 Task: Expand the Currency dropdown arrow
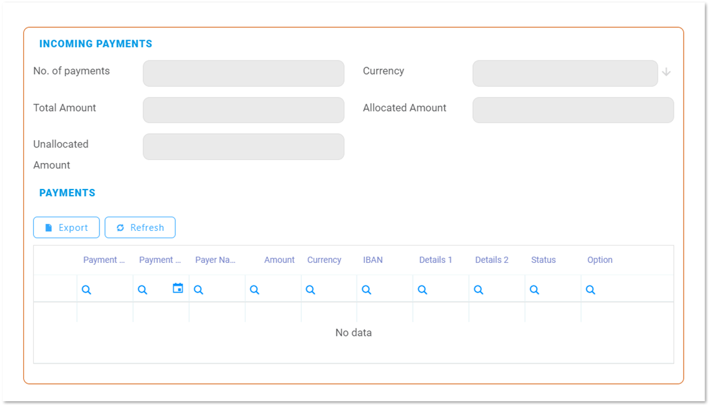point(666,72)
